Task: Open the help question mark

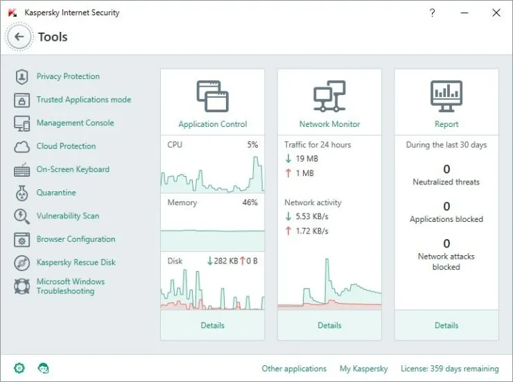Action: pos(433,12)
